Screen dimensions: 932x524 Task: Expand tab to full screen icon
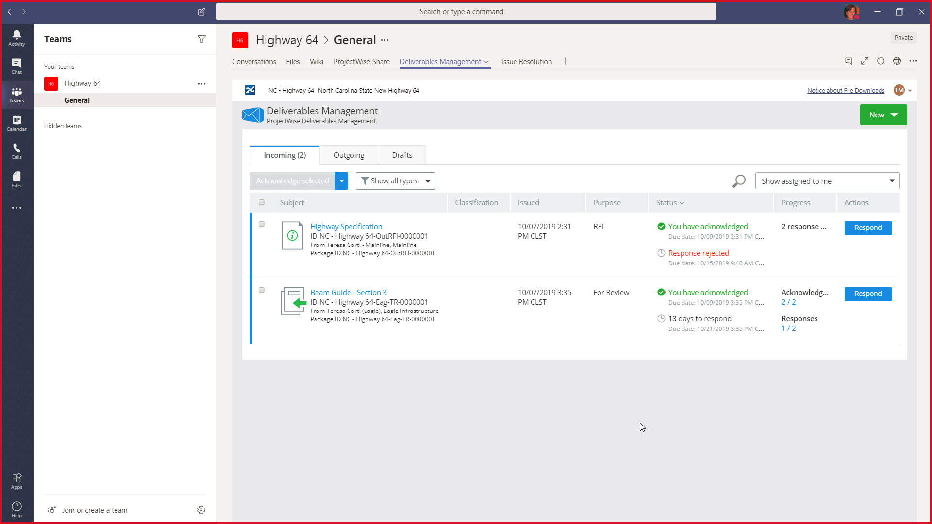pos(865,61)
